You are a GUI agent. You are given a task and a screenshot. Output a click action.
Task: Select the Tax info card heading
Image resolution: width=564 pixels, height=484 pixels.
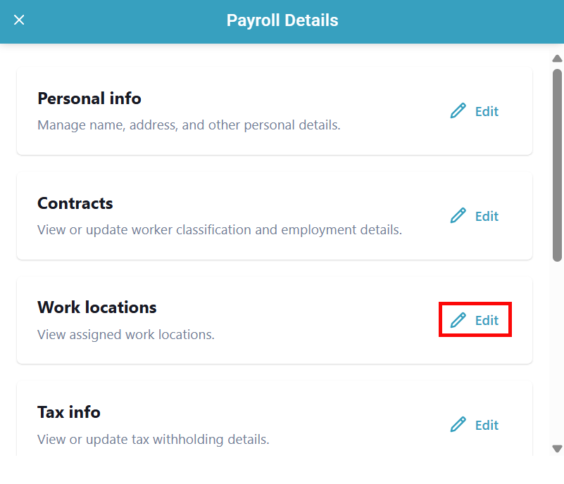69,412
